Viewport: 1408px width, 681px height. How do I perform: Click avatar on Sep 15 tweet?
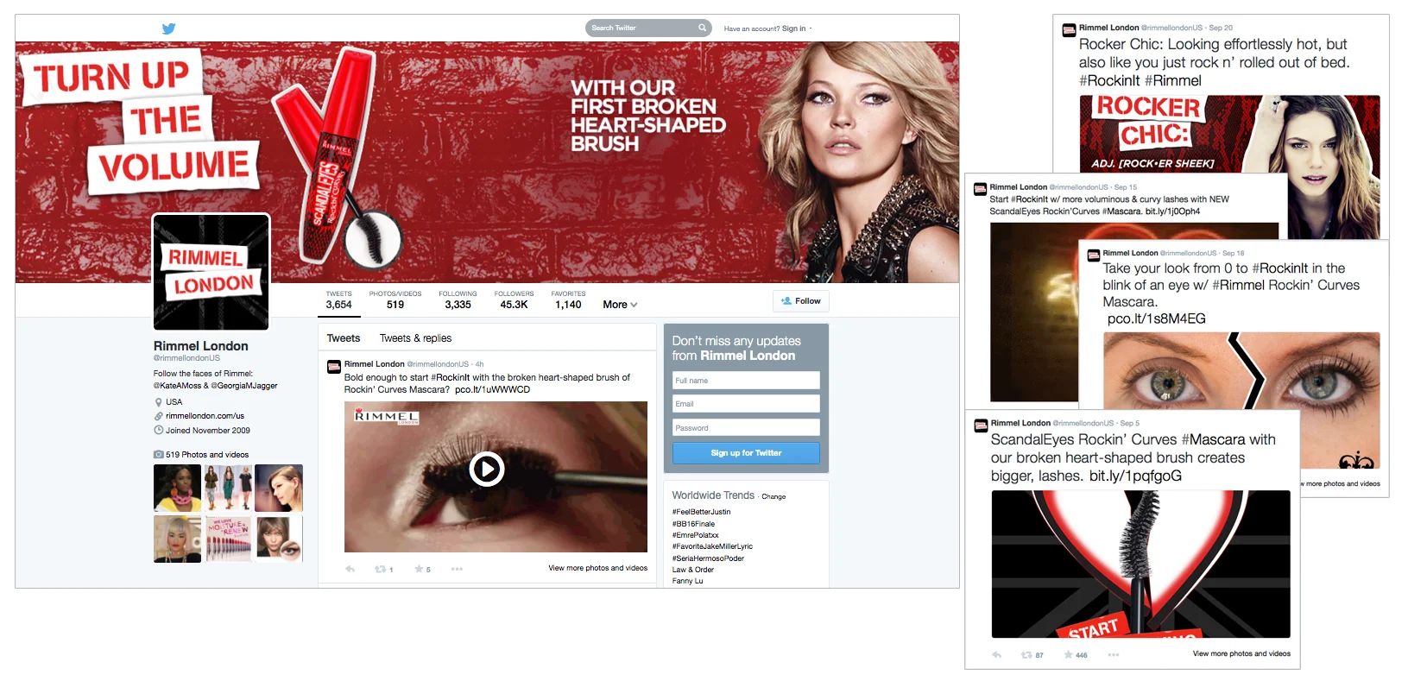point(980,189)
